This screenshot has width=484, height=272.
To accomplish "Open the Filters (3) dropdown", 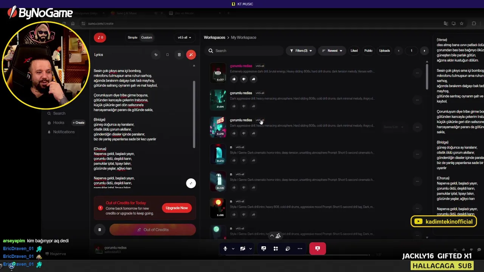I will coord(301,51).
